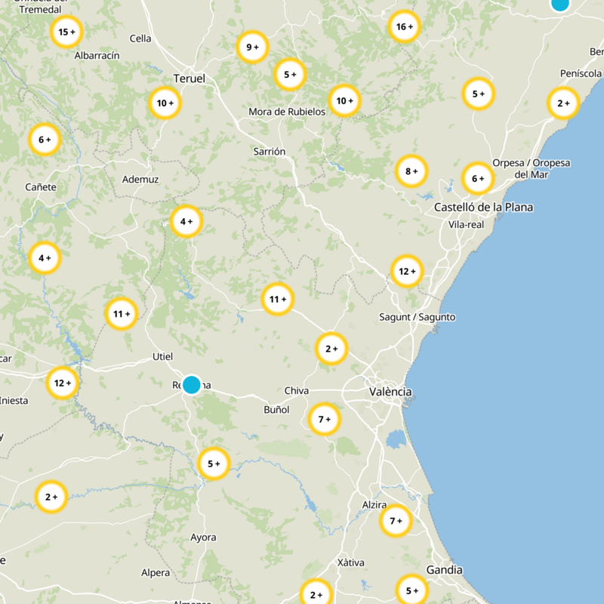Select the Utiel label

tap(162, 356)
